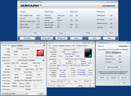Viewport: 131px width, 96px height.
Task: Click the ATI CrossFire Disabled field
Action: click(28, 89)
